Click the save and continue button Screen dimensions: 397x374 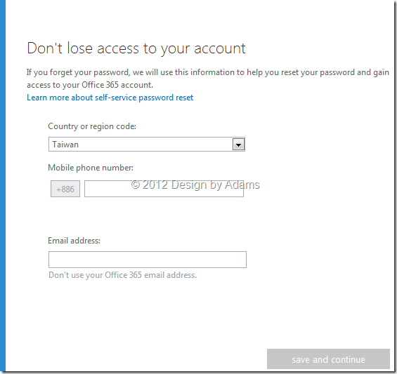click(328, 359)
